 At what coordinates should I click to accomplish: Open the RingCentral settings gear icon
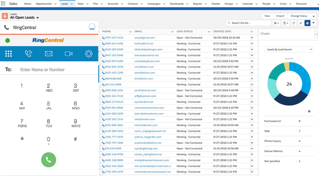pos(88,54)
